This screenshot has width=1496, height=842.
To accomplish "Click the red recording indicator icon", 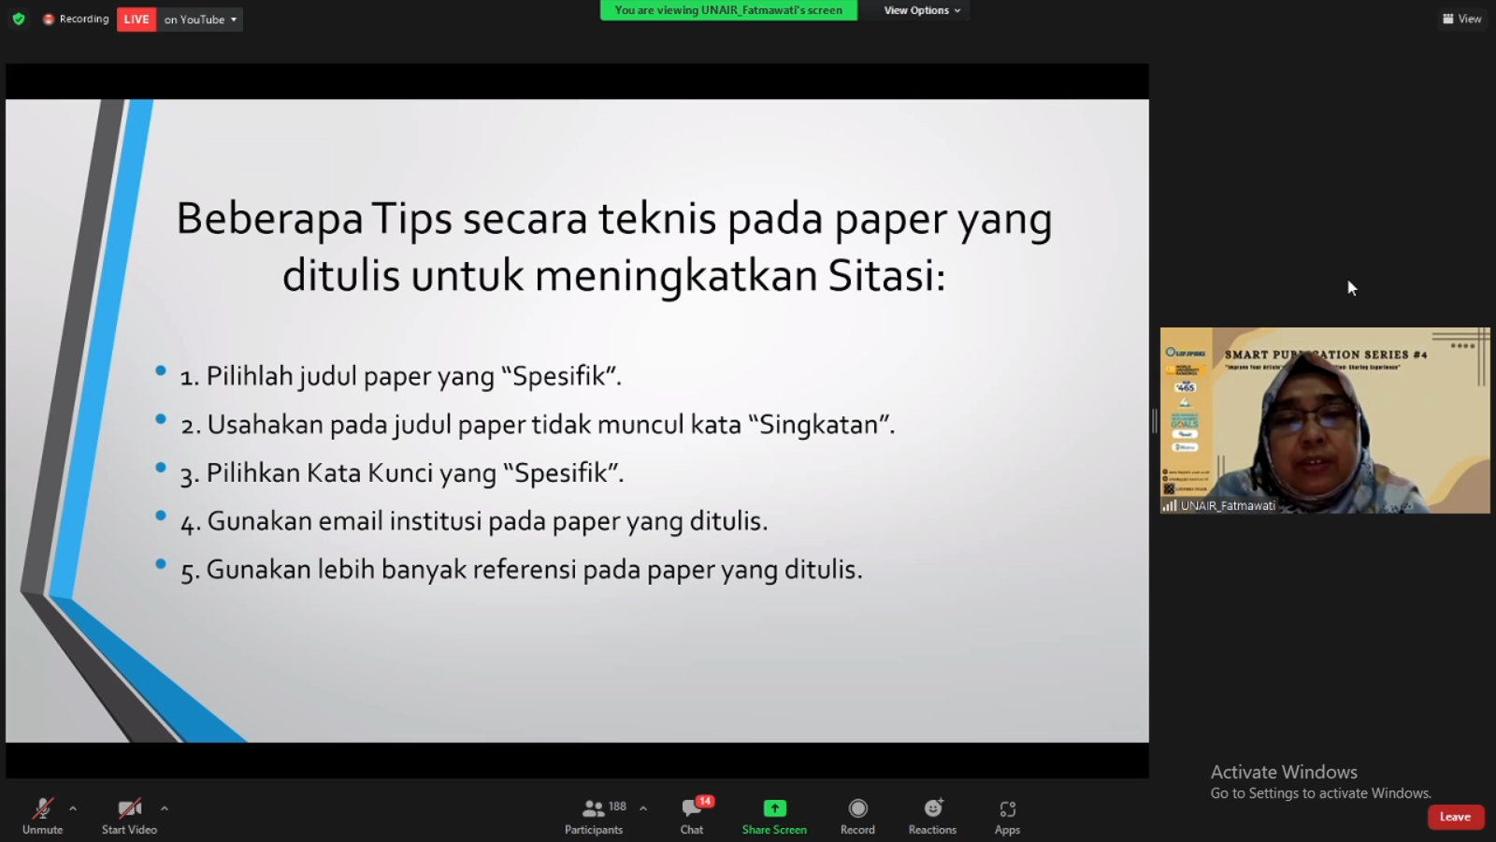I will click(49, 20).
